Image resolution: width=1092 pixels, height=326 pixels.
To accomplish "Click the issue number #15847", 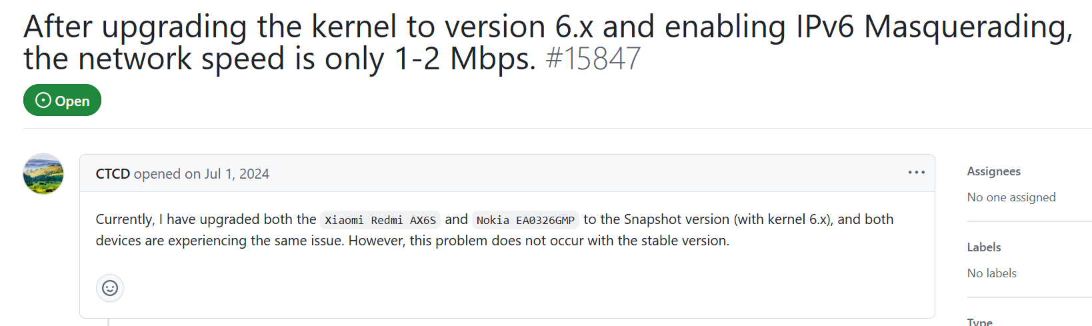I will 593,59.
